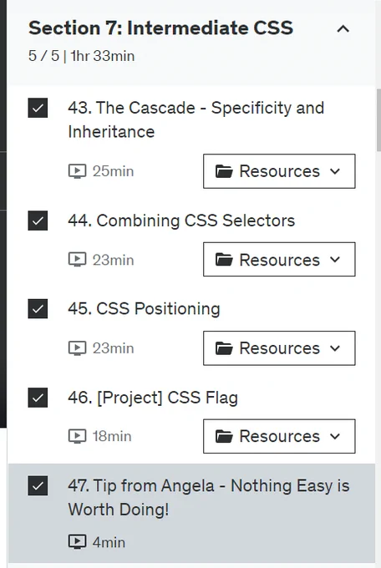Screen dimensions: 381x568
Task: Uncheck lecture 43 The Cascade checkbox
Action: [38, 108]
